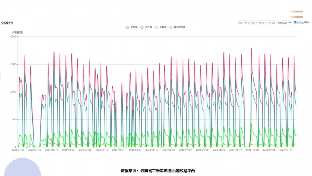
Task: Click the 2,000 y-axis value
Action: (13, 92)
